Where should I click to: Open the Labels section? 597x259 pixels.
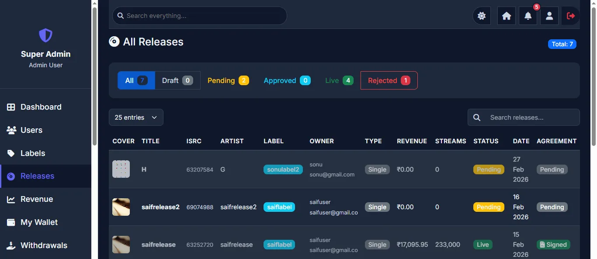[45, 153]
